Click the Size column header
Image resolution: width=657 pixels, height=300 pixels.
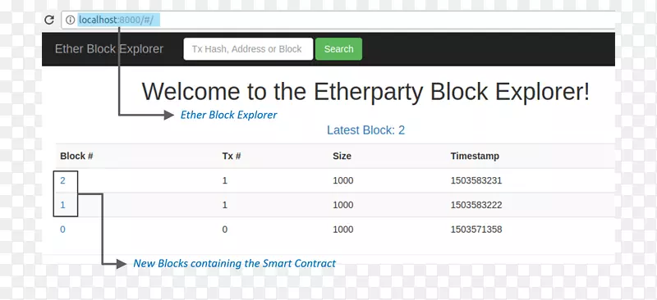342,156
